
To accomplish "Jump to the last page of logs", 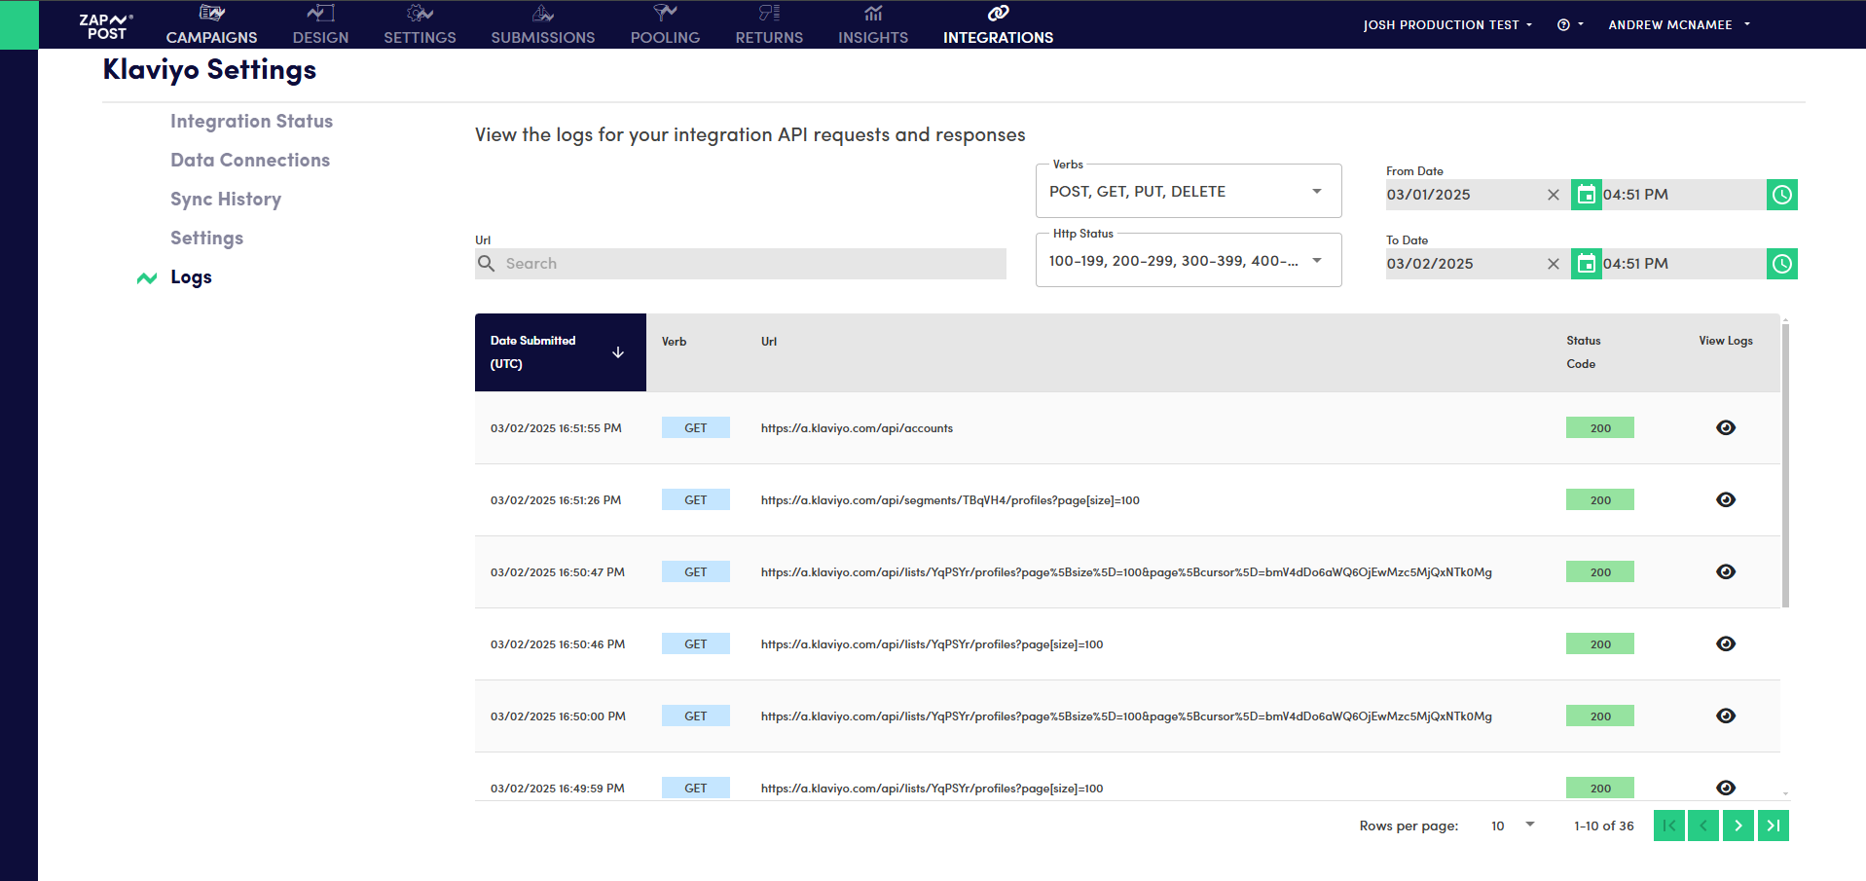I will (1773, 826).
